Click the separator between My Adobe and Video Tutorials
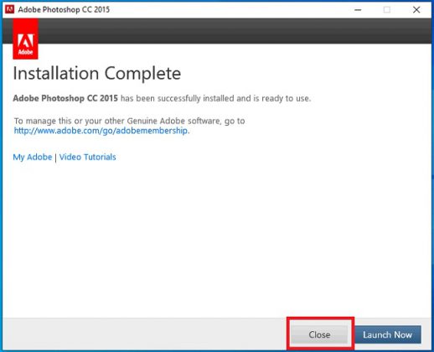Image resolution: width=434 pixels, height=352 pixels. coord(56,158)
